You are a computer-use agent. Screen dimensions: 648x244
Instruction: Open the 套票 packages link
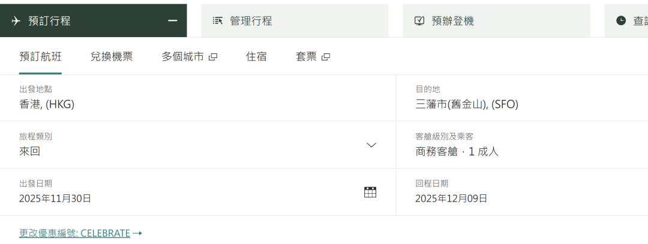306,57
